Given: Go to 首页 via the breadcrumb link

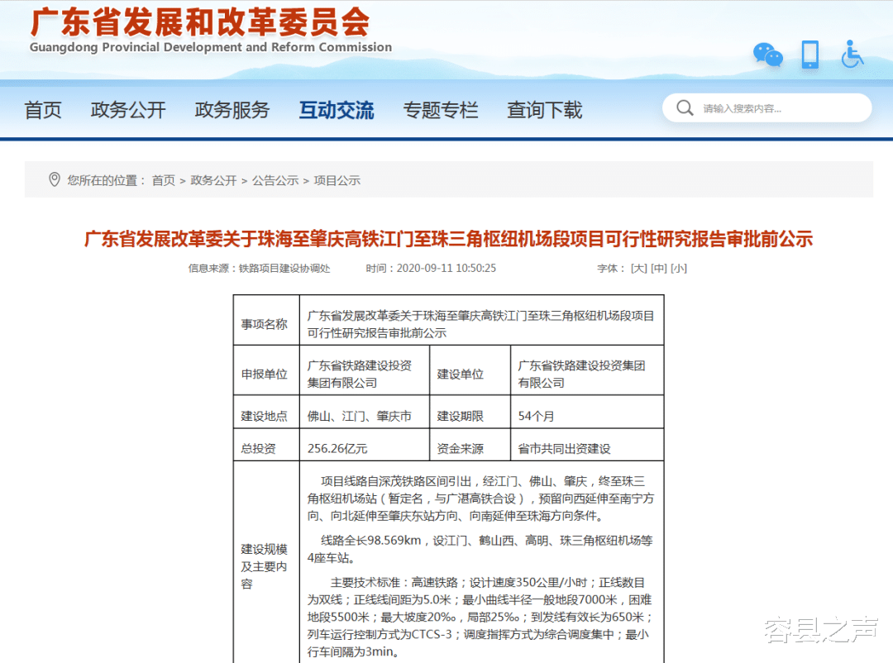Looking at the screenshot, I should 162,179.
